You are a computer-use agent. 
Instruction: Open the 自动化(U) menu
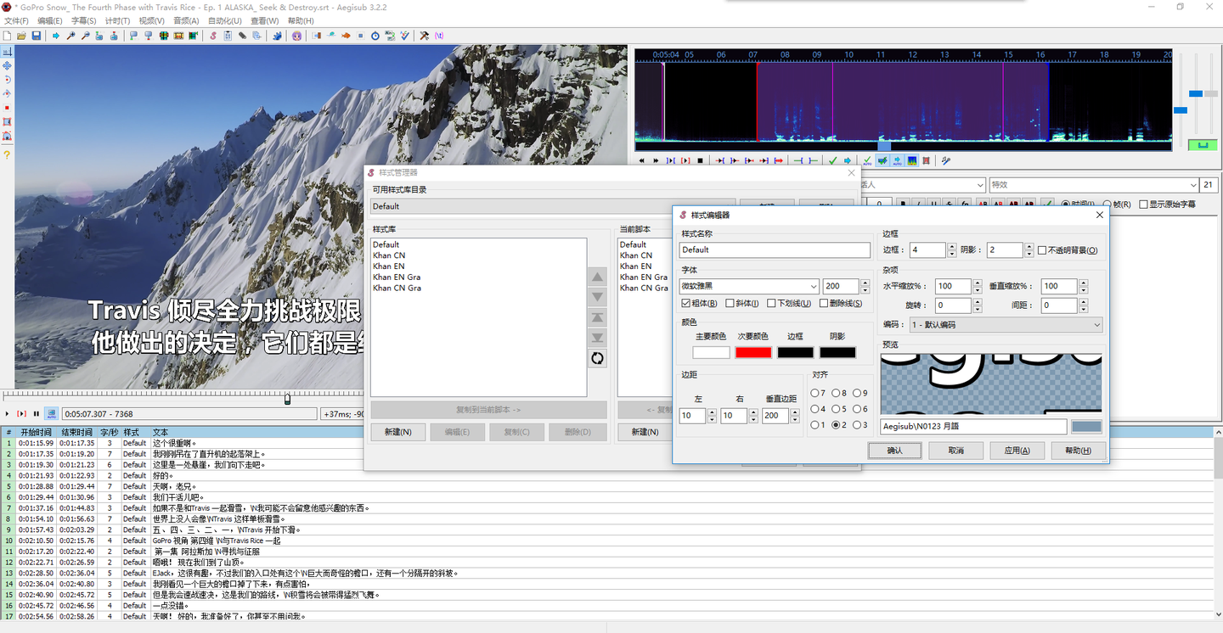pyautogui.click(x=224, y=21)
